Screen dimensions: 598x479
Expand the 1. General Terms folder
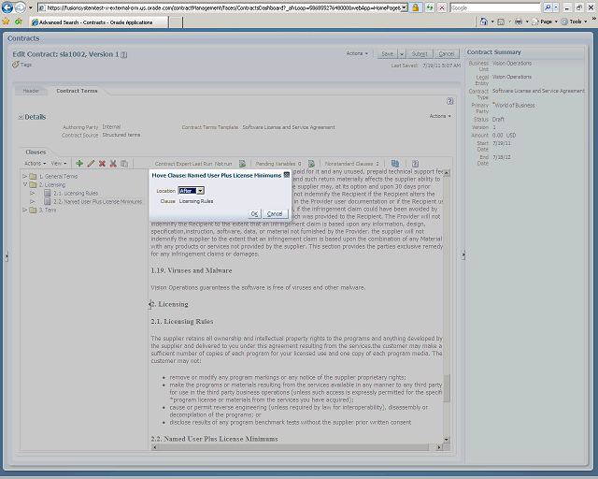(25, 176)
